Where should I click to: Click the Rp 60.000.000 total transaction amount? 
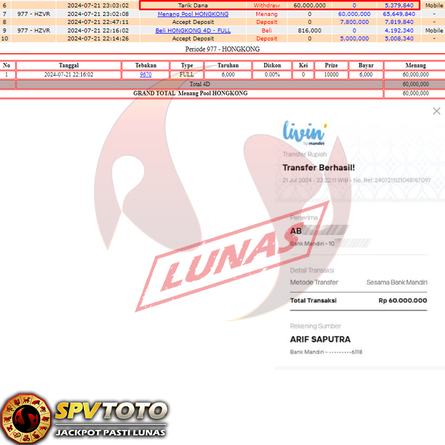coord(403,300)
